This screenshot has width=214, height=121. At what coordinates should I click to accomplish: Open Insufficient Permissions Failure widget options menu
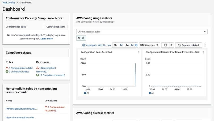click(203, 52)
